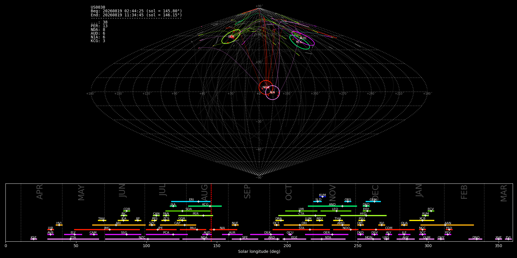Screen dimensions: 517x258
Task: Click the GEM shower bar in timeline
Action: (x=373, y=202)
